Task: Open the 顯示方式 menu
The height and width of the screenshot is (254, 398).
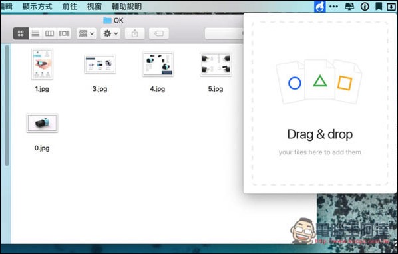Action: 37,7
